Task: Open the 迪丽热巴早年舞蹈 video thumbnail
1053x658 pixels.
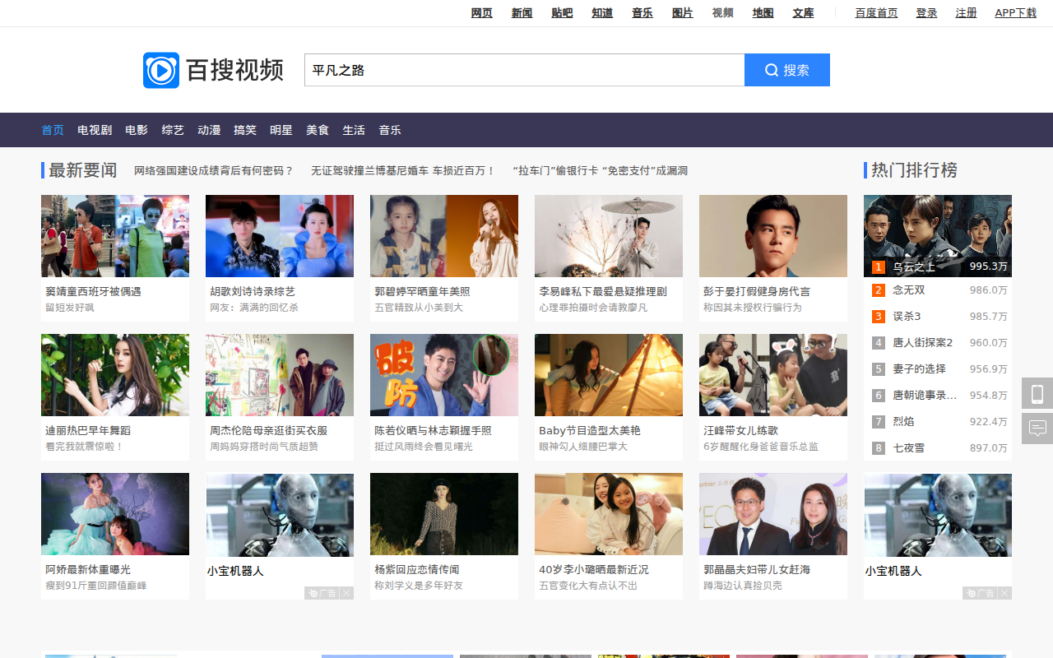Action: click(x=115, y=374)
